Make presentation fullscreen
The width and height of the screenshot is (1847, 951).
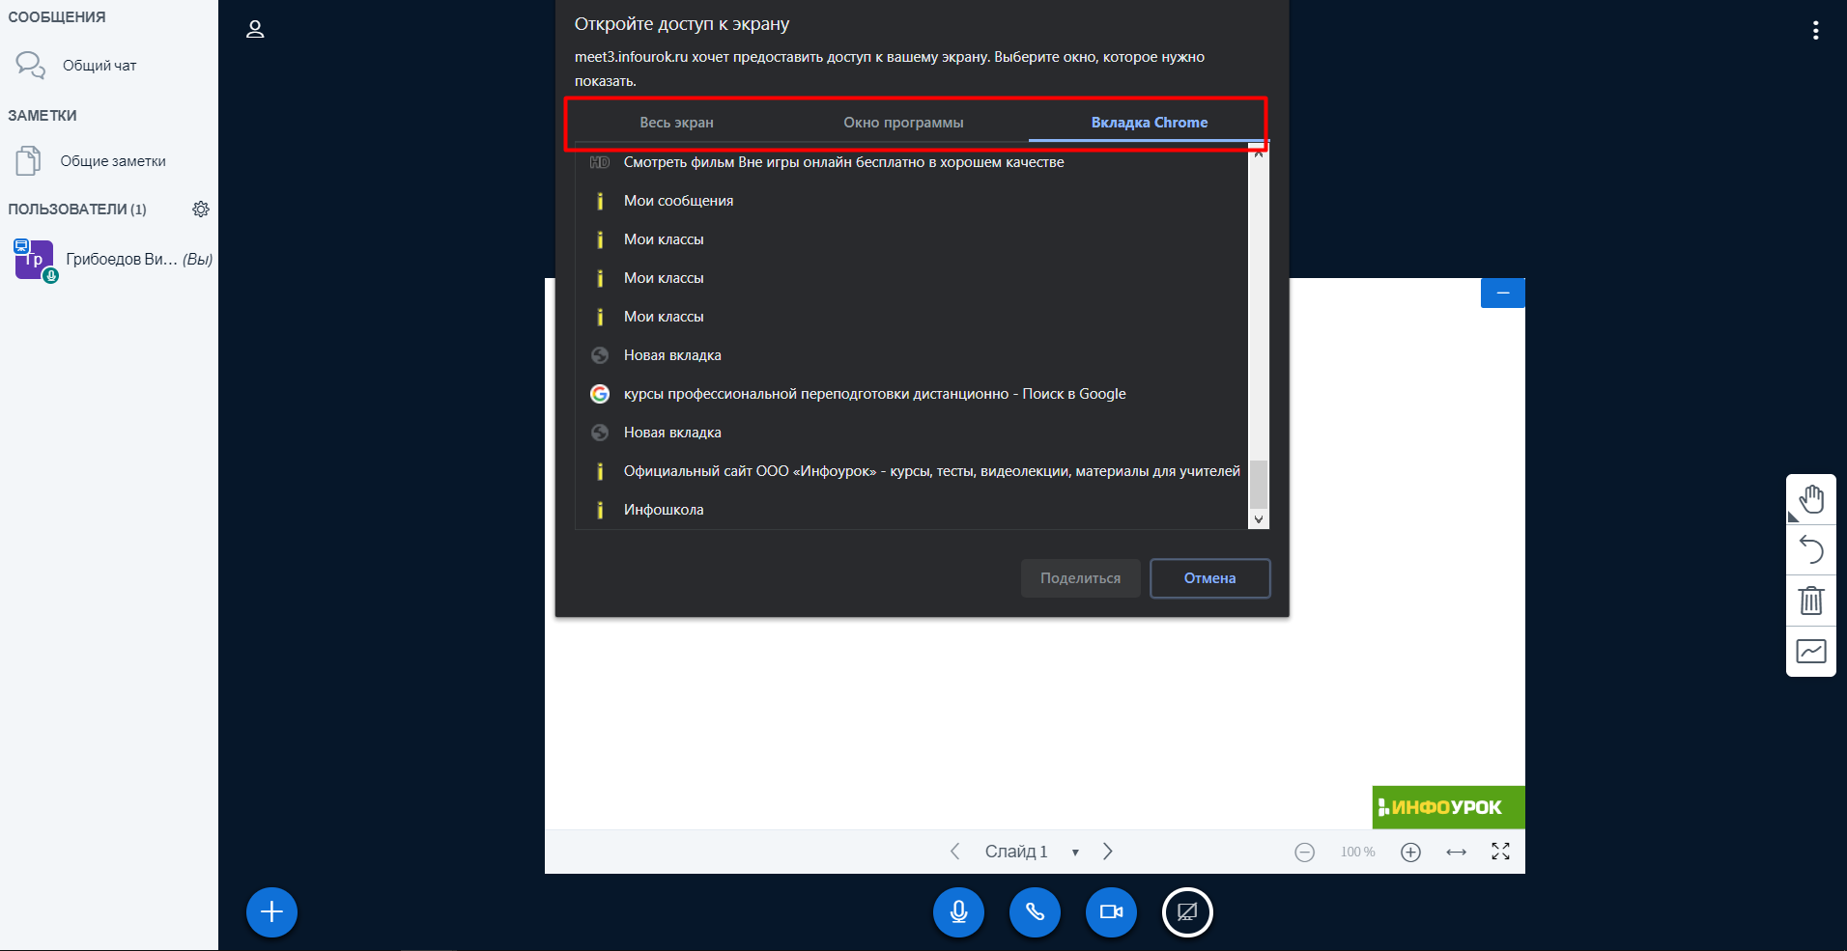pos(1500,852)
